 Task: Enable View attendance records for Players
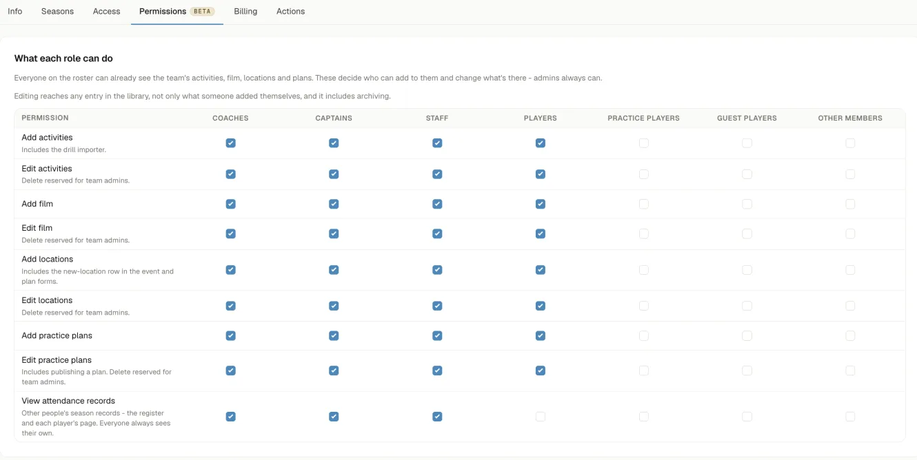click(541, 417)
